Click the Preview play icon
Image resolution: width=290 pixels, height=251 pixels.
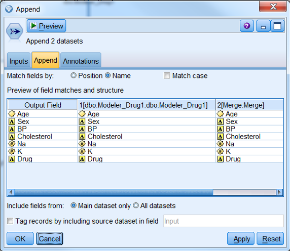[33, 26]
